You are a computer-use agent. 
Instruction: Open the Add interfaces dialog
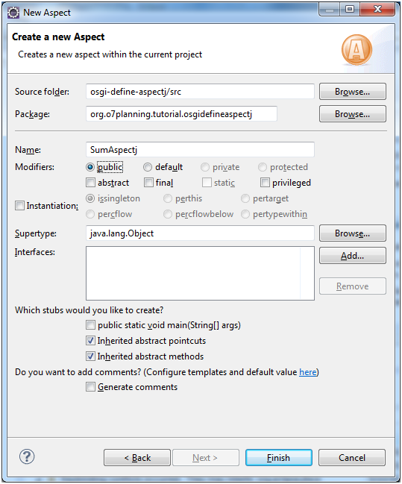[353, 256]
